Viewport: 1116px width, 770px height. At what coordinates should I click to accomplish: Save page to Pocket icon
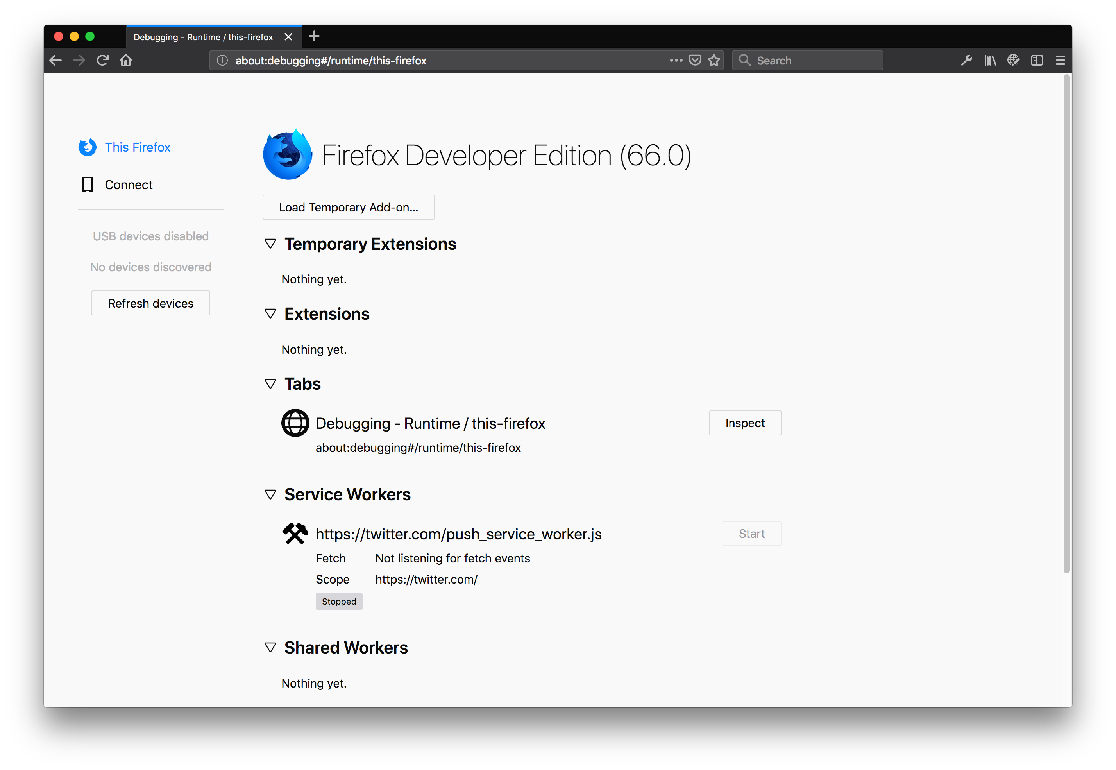click(695, 60)
